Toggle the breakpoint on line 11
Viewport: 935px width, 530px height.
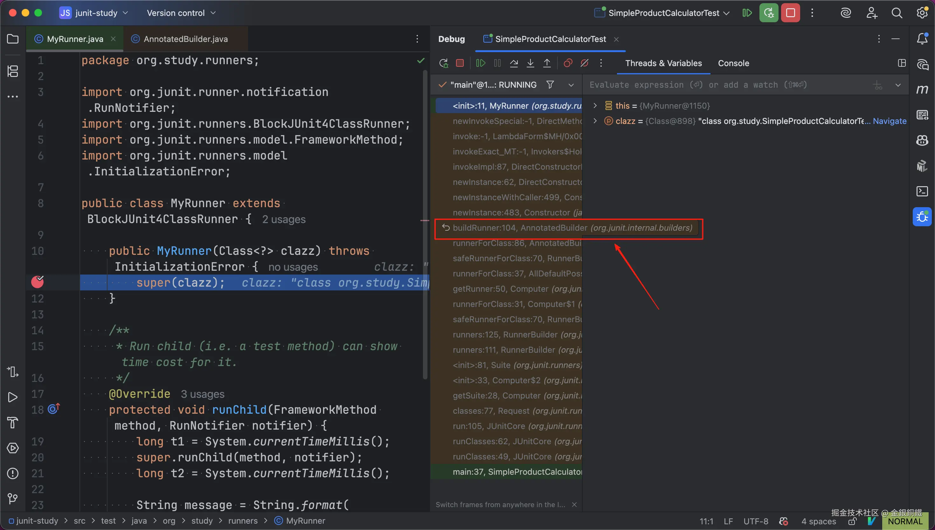38,282
